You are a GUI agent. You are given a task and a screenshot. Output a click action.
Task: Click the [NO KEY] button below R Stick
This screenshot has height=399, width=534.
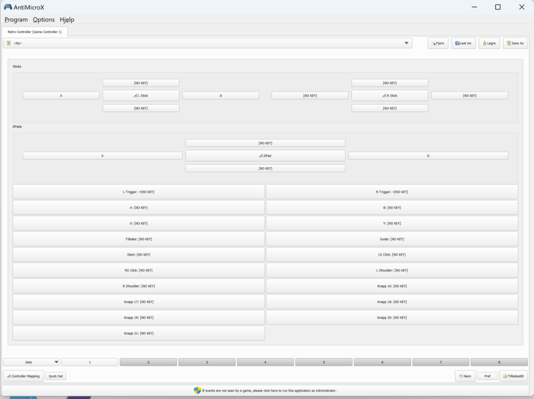point(390,108)
